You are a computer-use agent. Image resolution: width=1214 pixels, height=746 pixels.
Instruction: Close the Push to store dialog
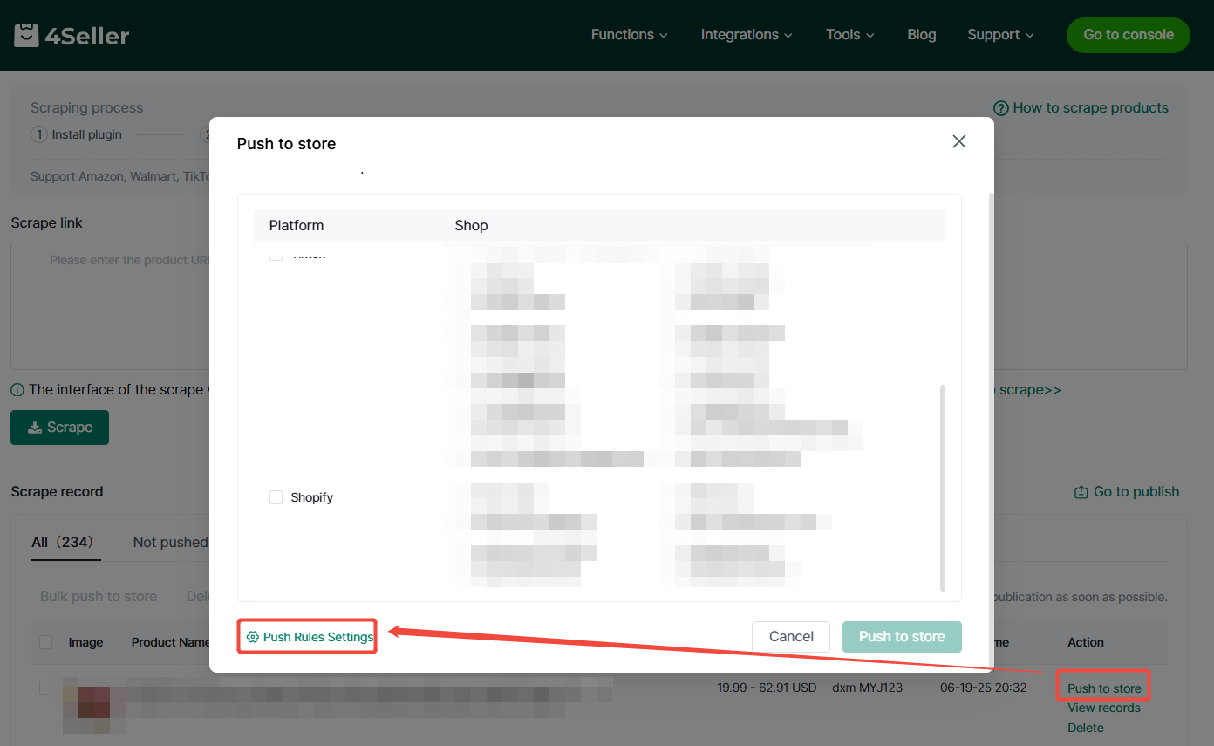(958, 141)
